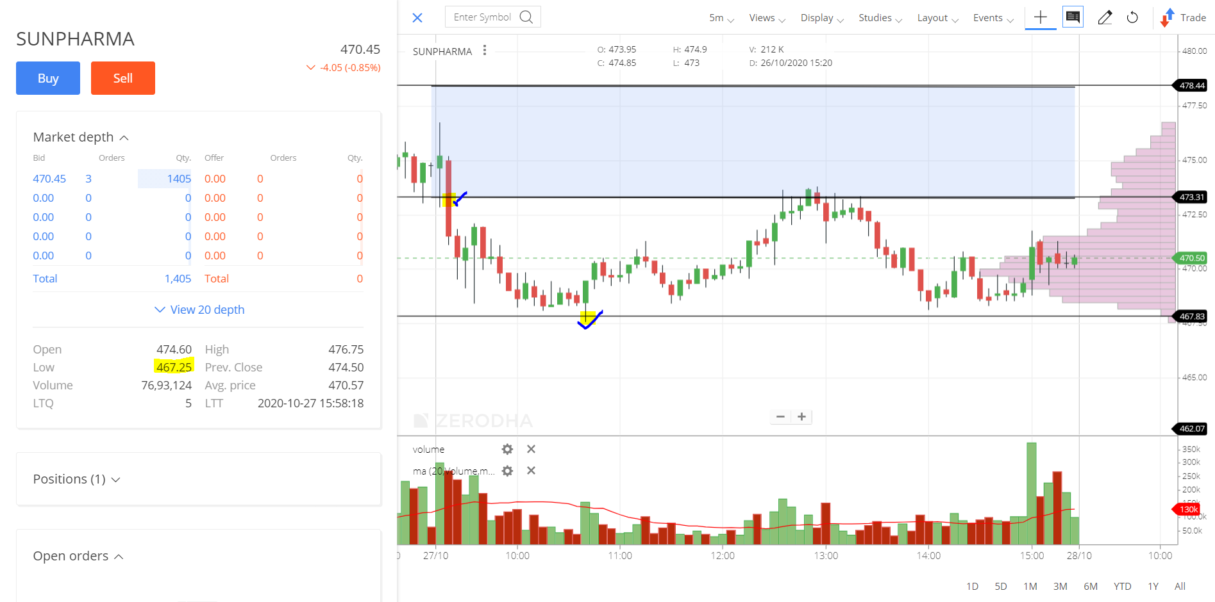Open ma (20) volume study settings gear
Screen dimensions: 1215x602
pyautogui.click(x=507, y=471)
